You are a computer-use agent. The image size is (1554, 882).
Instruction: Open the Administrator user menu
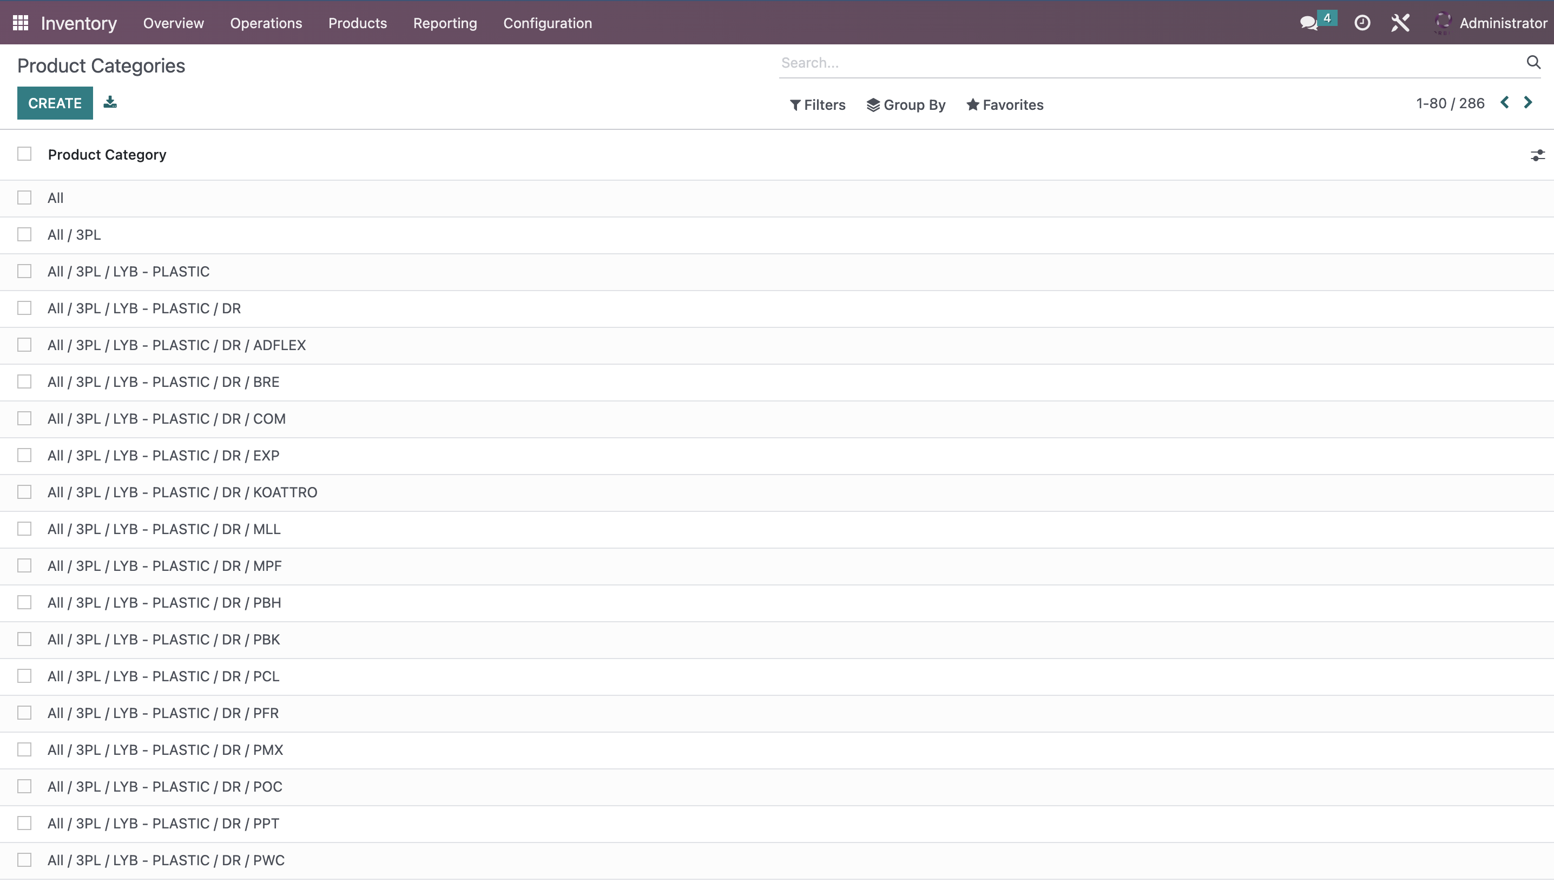[1490, 23]
